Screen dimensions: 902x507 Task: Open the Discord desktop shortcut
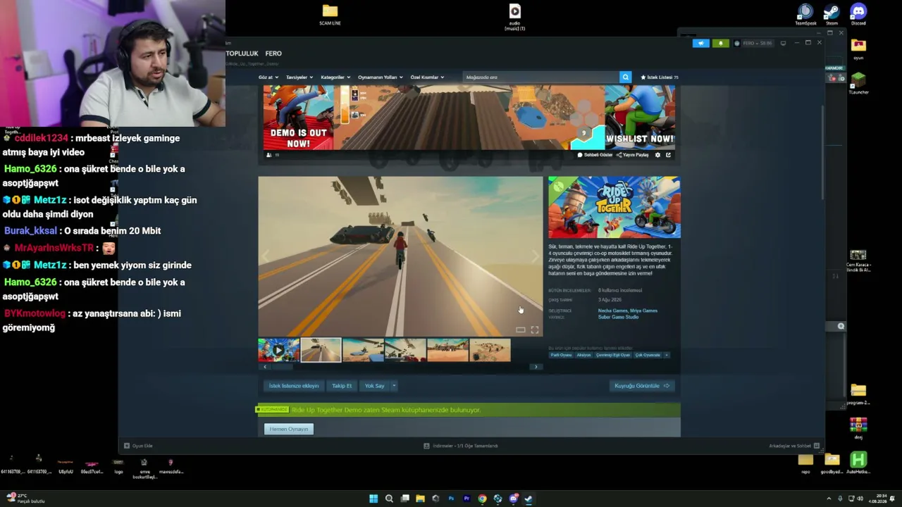pos(858,15)
